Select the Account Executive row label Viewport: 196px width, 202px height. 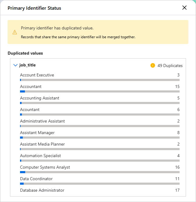(x=37, y=75)
